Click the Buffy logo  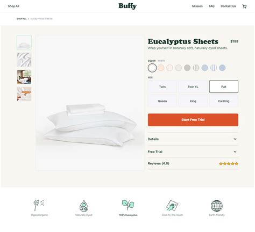[127, 6]
